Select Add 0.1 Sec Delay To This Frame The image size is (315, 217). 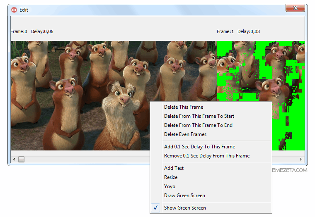click(211, 147)
